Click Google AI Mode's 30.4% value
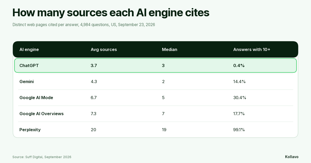The height and width of the screenshot is (163, 311). [240, 98]
